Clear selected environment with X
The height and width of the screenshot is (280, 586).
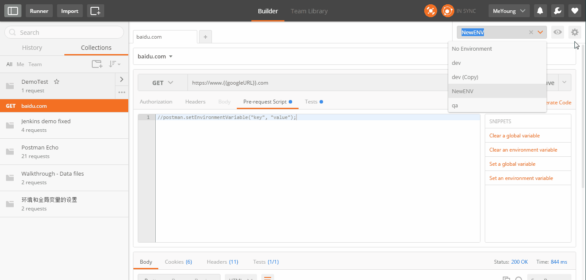coord(531,32)
